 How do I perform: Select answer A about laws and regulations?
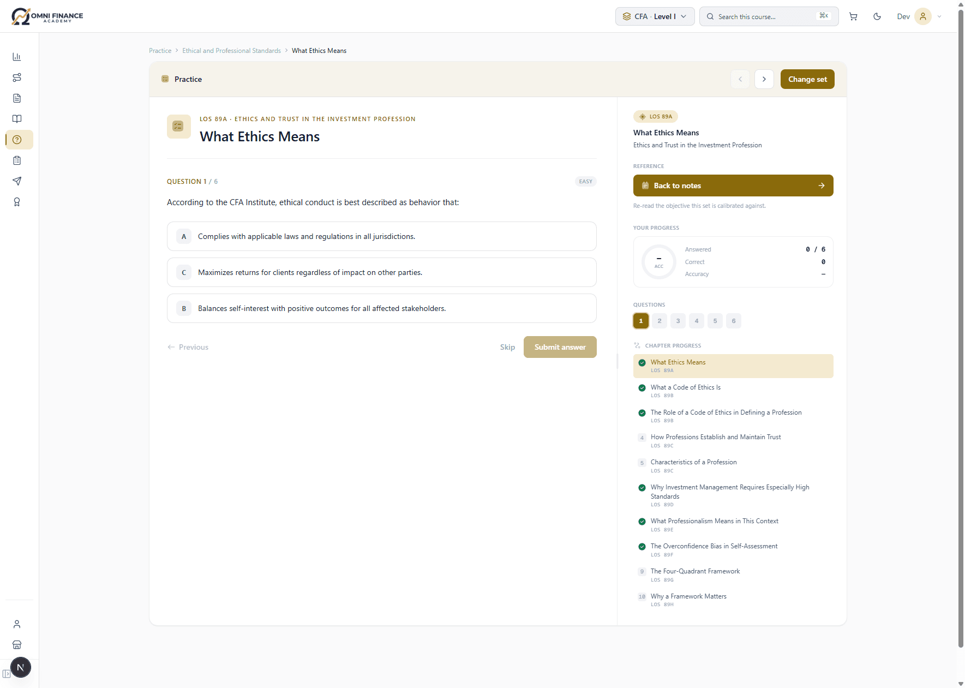coord(382,236)
